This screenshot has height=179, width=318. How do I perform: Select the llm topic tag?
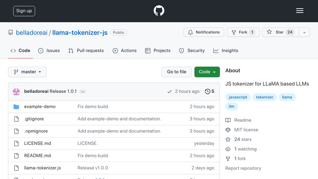point(232,106)
